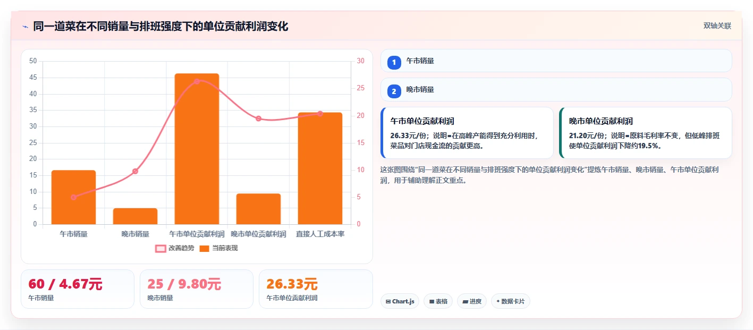This screenshot has width=753, height=330.
Task: Toggle the 当前表现 legend item
Action: [x=218, y=248]
